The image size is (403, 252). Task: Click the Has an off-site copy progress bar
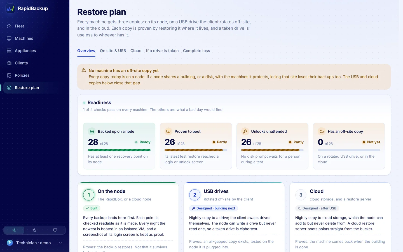[349, 150]
